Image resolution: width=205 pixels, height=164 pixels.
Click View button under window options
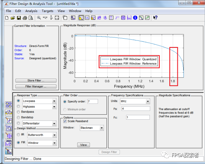point(84,145)
